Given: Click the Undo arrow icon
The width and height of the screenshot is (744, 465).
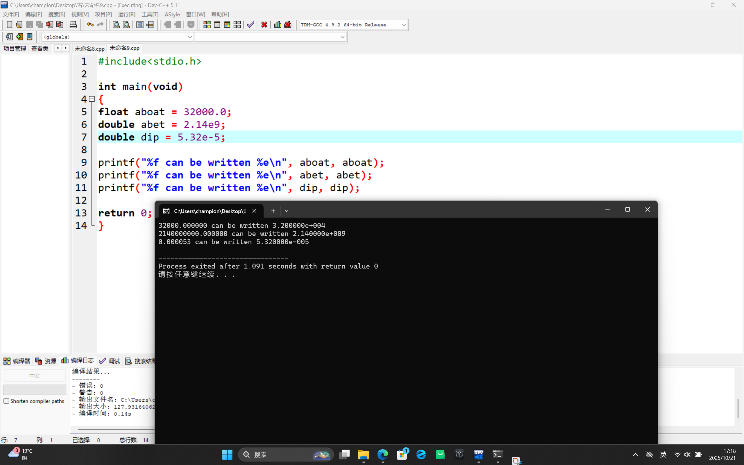Looking at the screenshot, I should (90, 25).
